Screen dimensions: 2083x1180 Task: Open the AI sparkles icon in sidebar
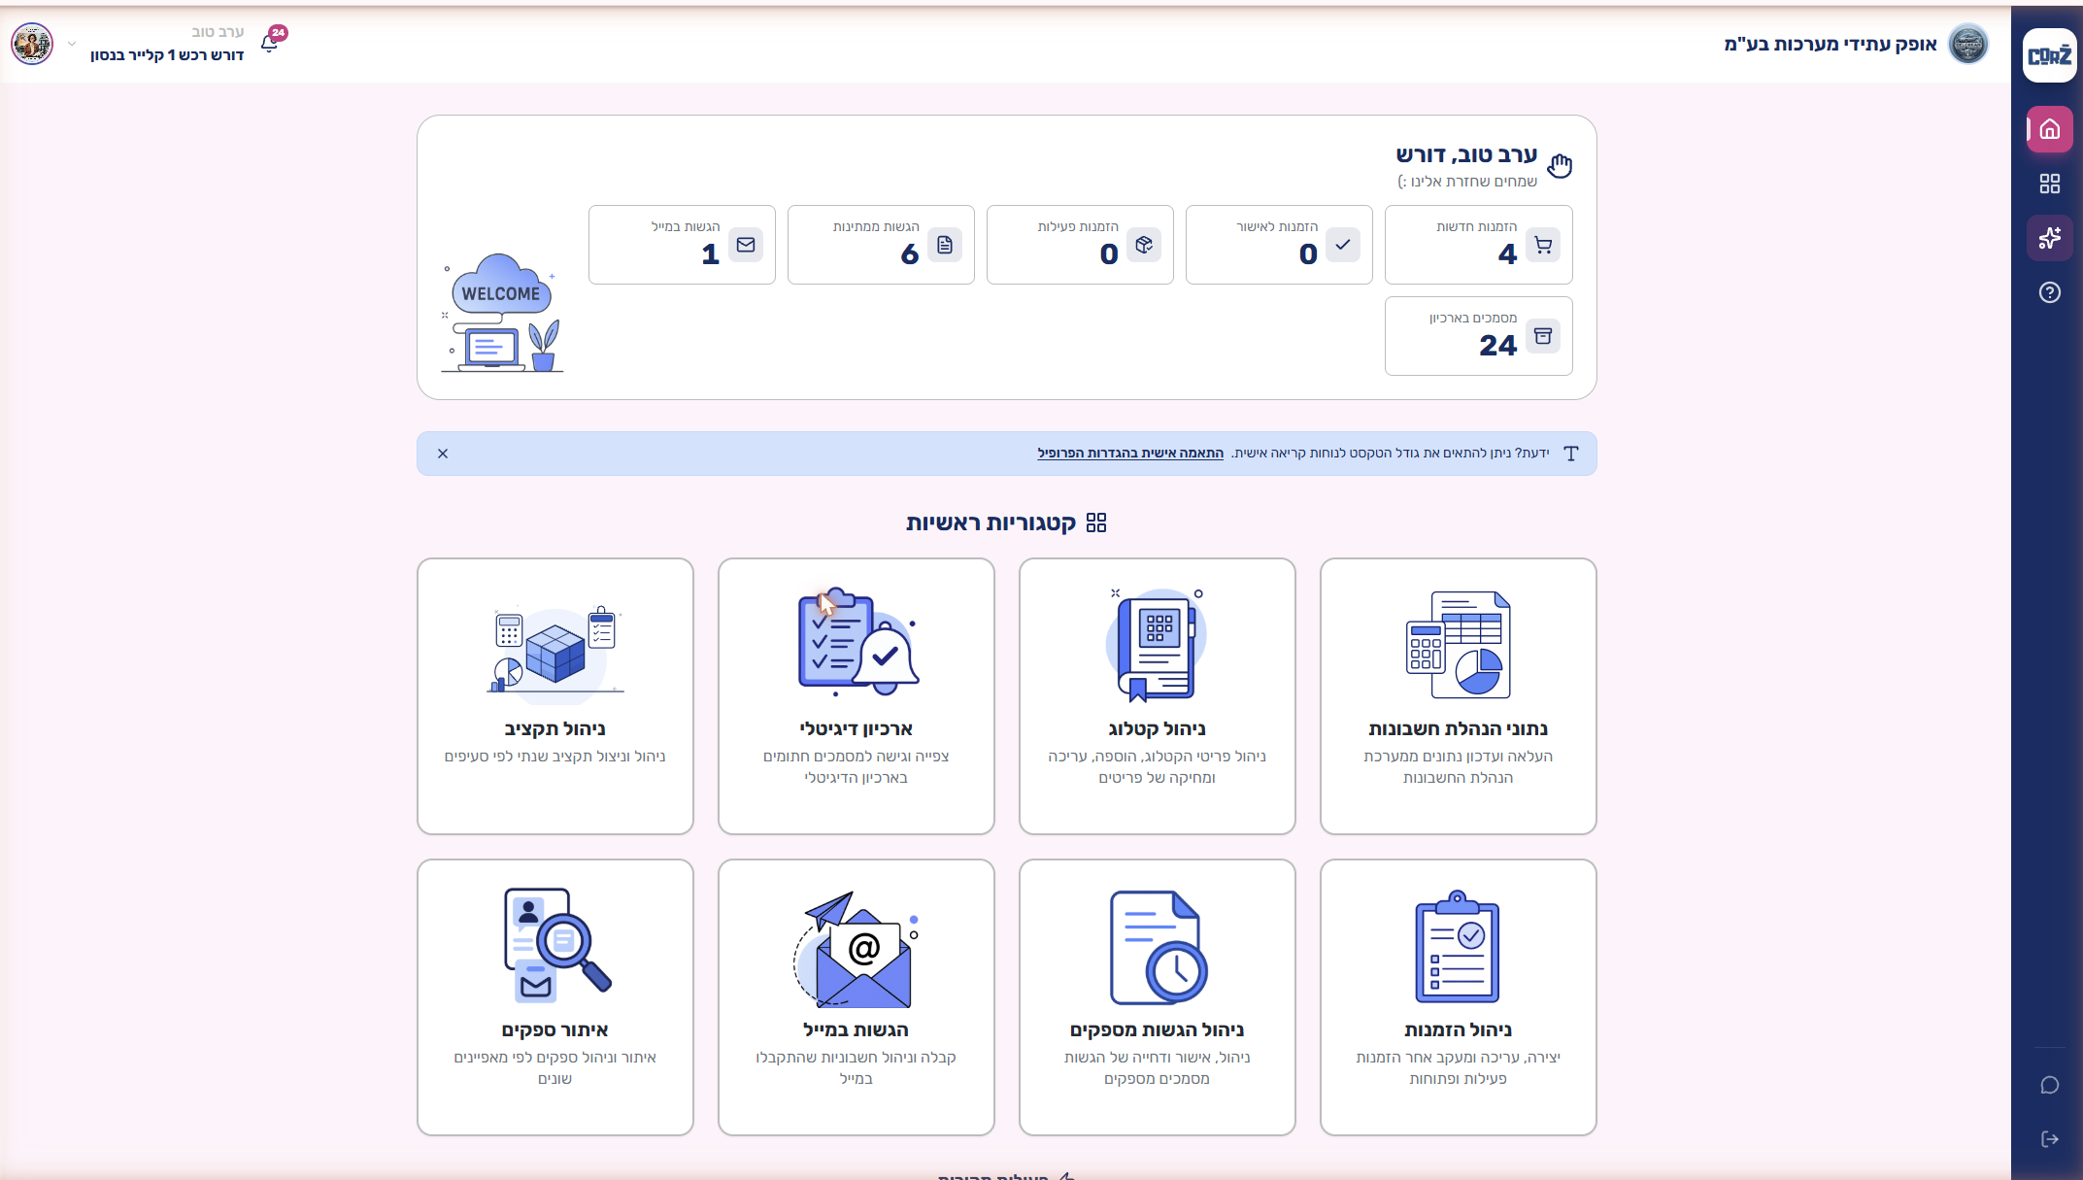coord(2049,238)
